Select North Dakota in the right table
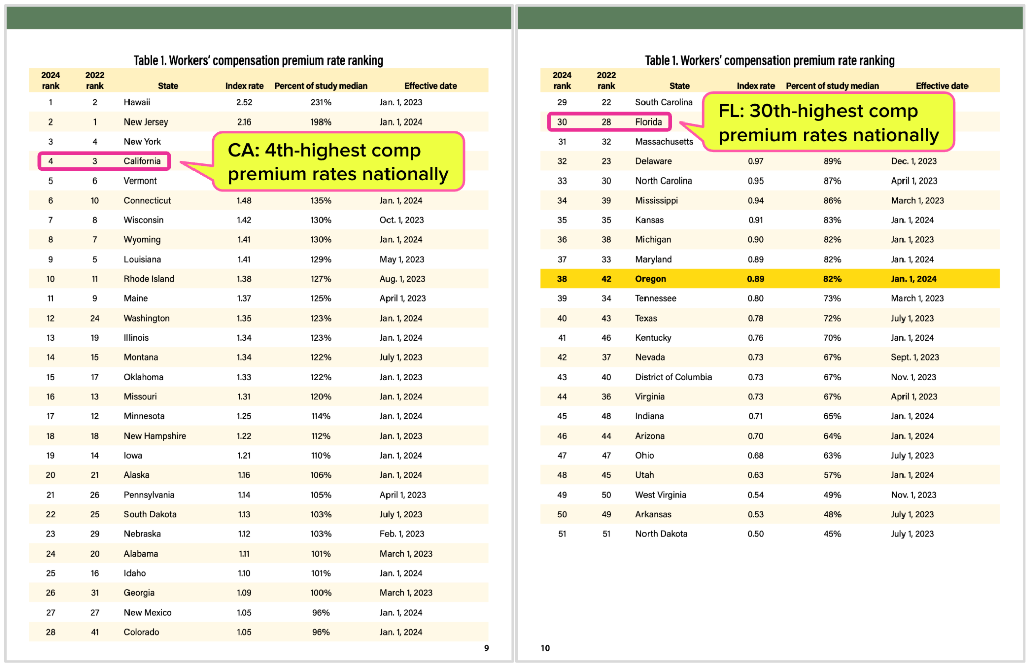Image resolution: width=1032 pixels, height=669 pixels. (x=661, y=534)
